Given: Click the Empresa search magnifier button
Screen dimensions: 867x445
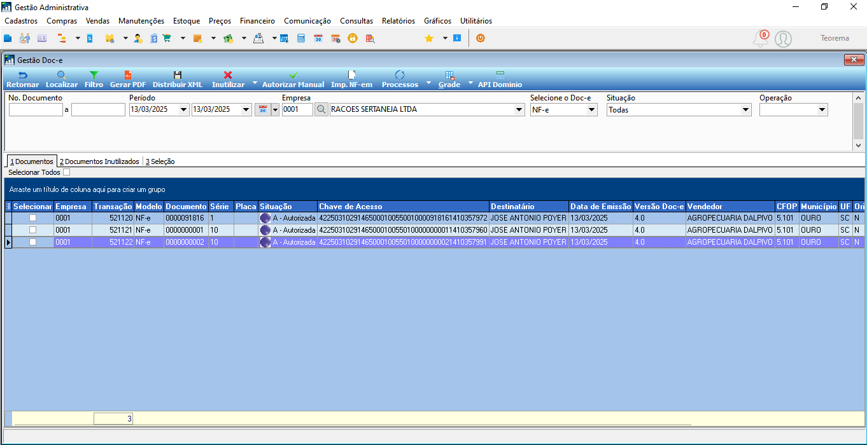Looking at the screenshot, I should point(321,109).
